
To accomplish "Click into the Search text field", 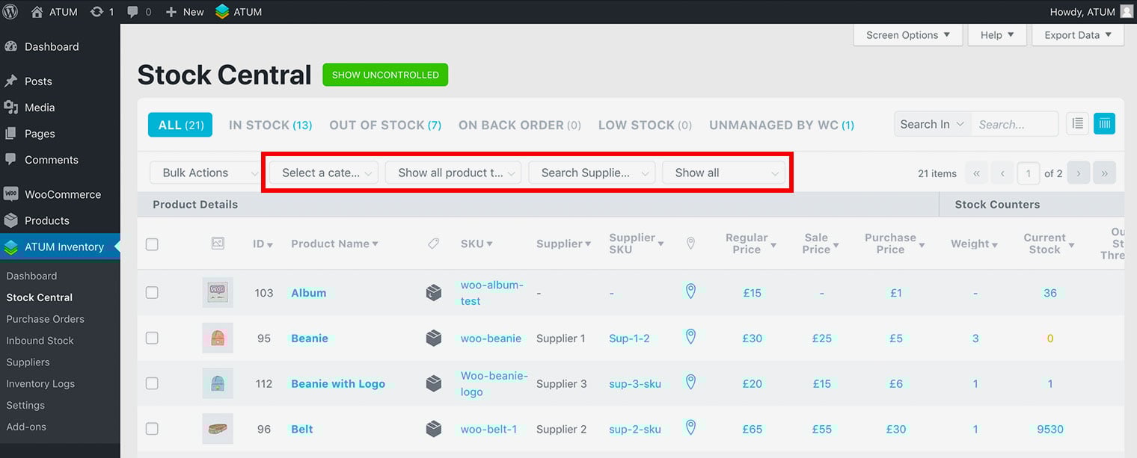I will coord(1014,125).
